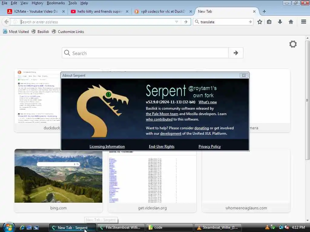
Task: Click the translate search box field
Action: (223, 22)
